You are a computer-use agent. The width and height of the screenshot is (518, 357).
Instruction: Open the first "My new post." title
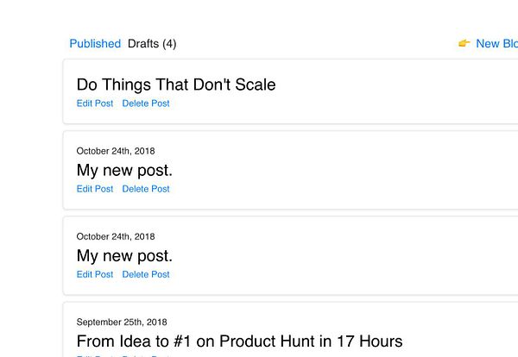click(124, 170)
